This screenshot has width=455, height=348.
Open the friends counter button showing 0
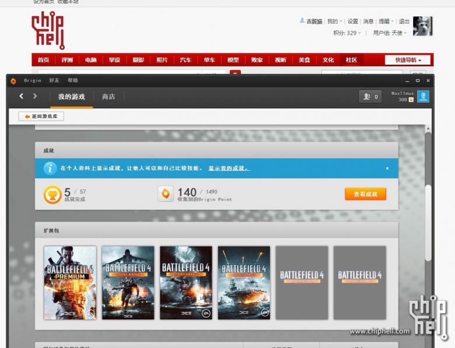point(370,97)
